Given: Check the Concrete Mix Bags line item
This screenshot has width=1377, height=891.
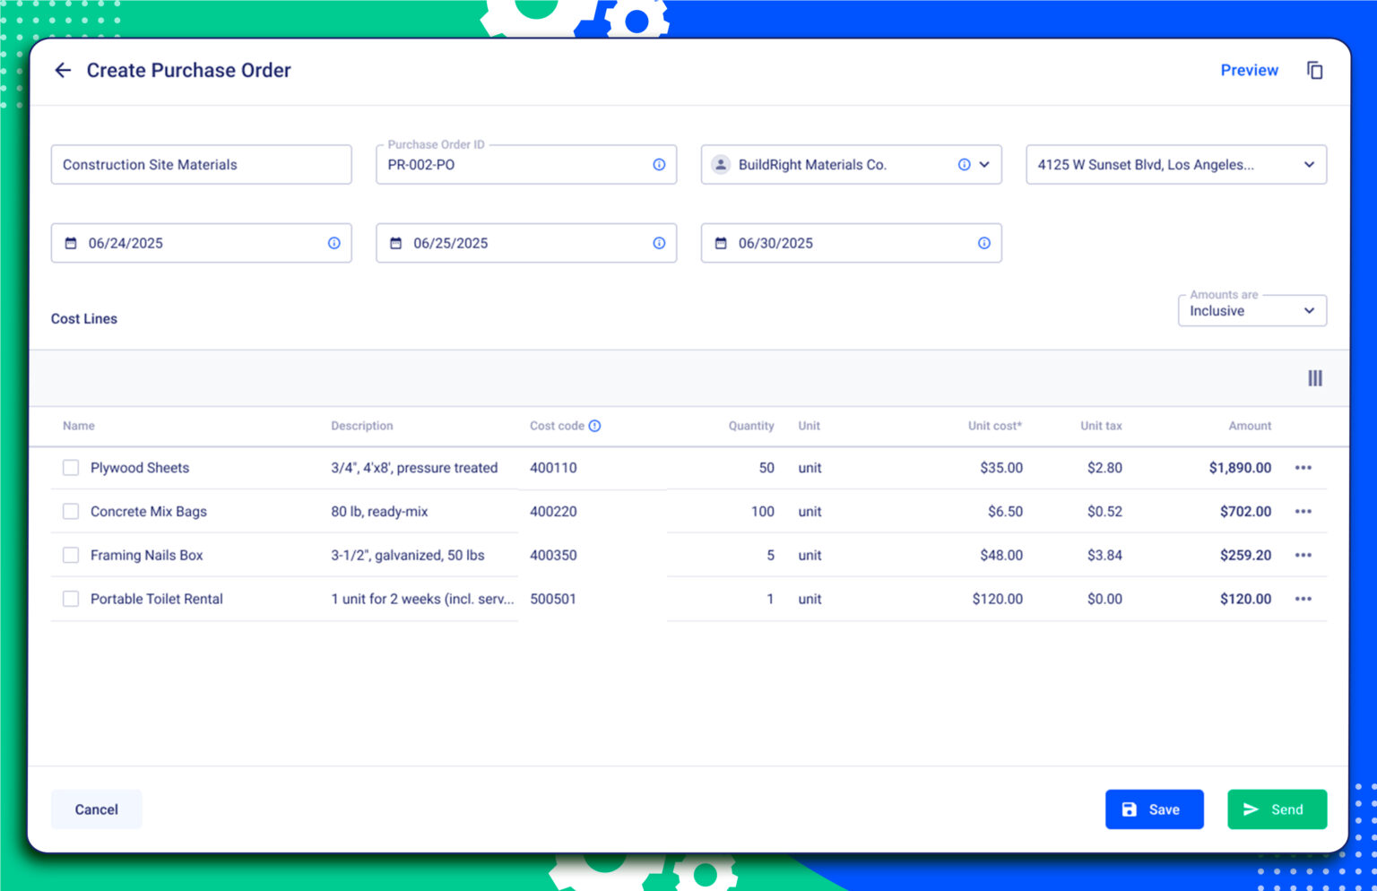Looking at the screenshot, I should [70, 511].
